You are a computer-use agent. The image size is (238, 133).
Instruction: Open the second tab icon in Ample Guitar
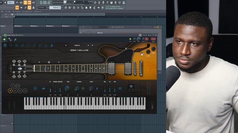tap(11, 45)
